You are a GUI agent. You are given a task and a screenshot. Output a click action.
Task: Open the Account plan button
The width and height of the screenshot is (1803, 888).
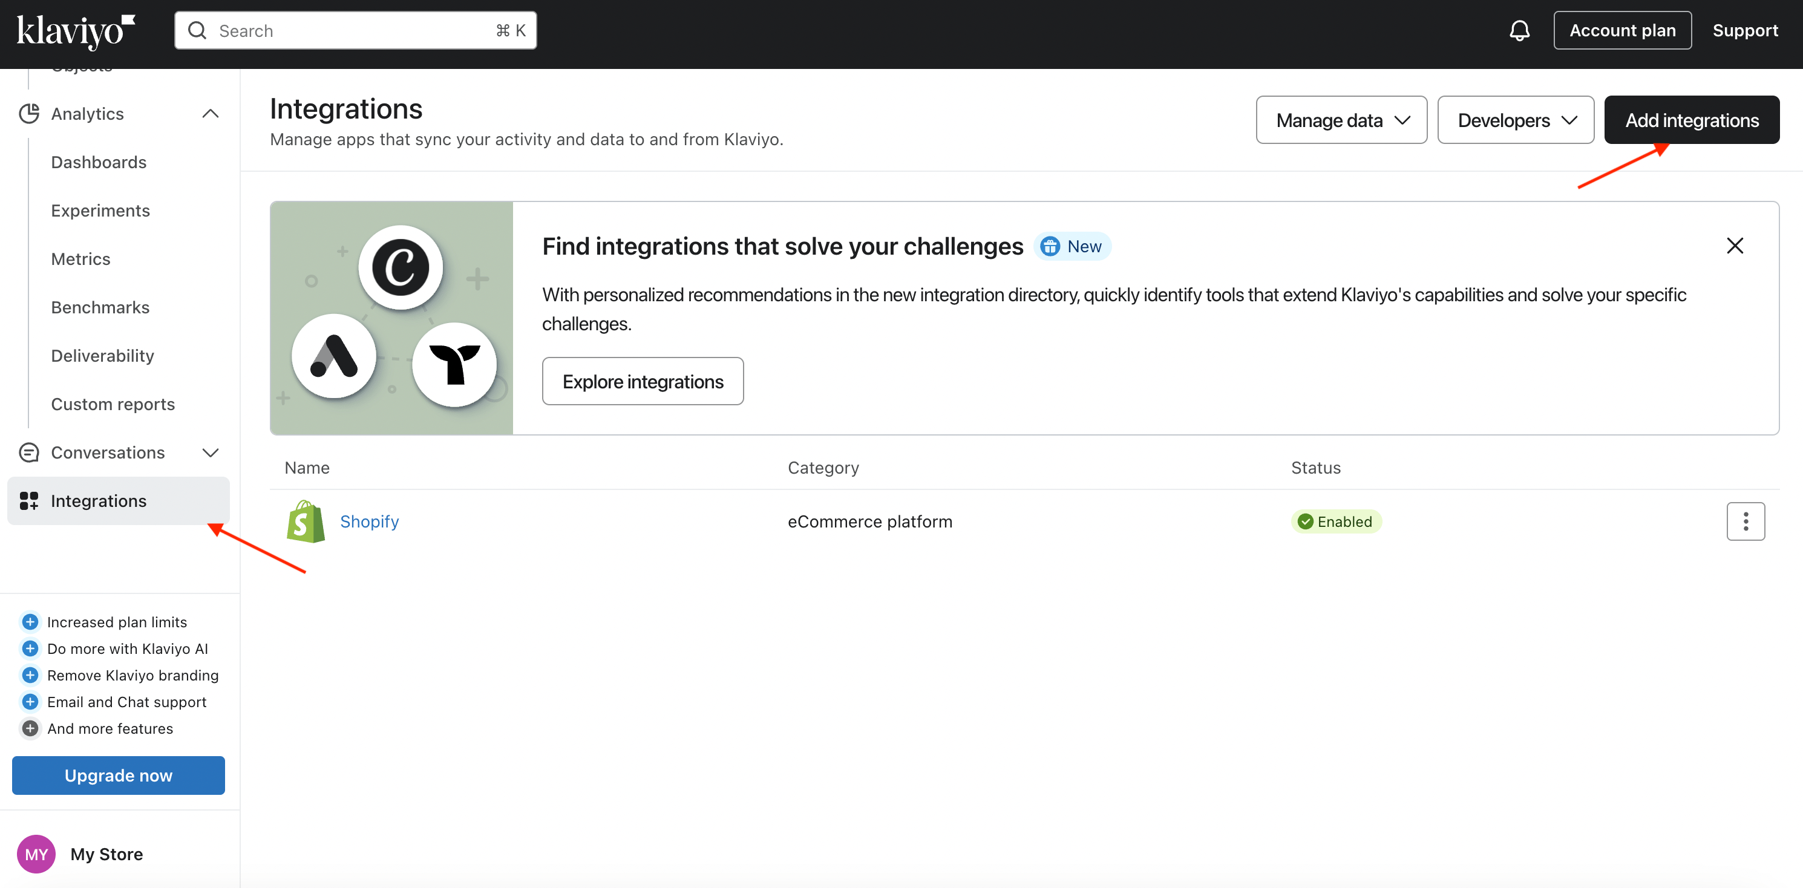point(1623,30)
